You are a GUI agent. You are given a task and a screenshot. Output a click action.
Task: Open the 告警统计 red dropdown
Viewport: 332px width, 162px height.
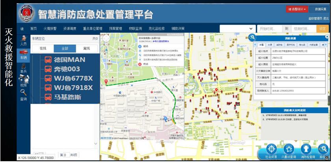tap(297, 9)
